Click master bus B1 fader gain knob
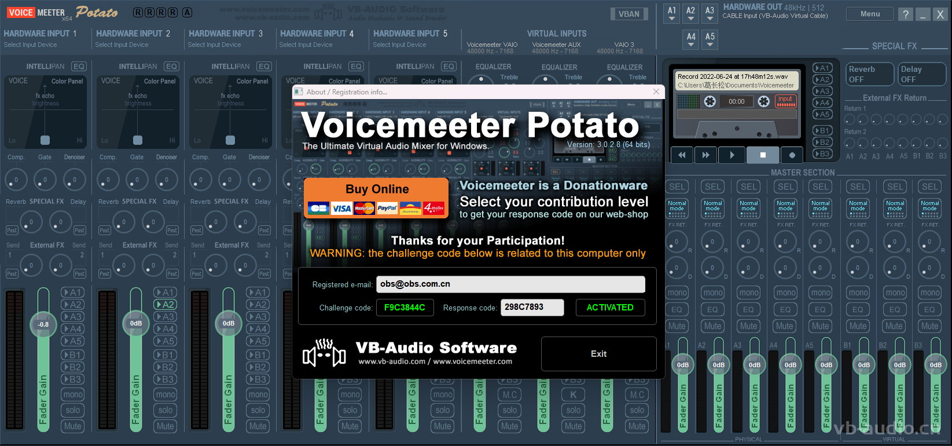Viewport: 952px width, 446px height. coord(864,365)
